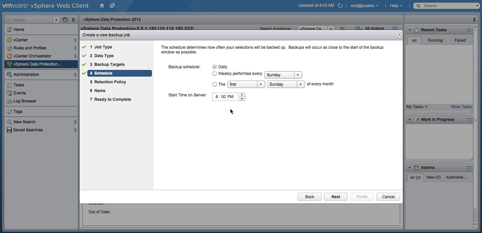Expand the Saved Searches chevron

pyautogui.click(x=75, y=130)
